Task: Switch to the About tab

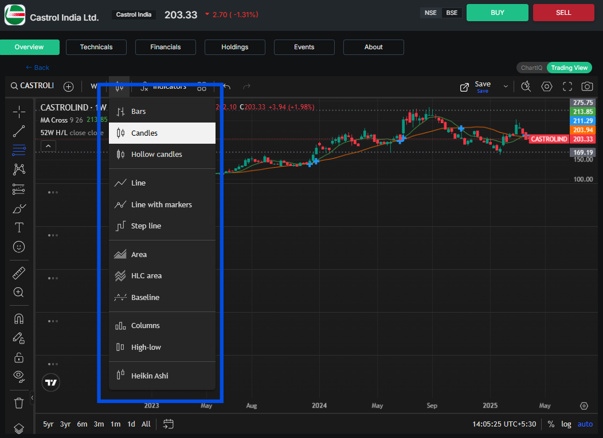Action: [373, 47]
